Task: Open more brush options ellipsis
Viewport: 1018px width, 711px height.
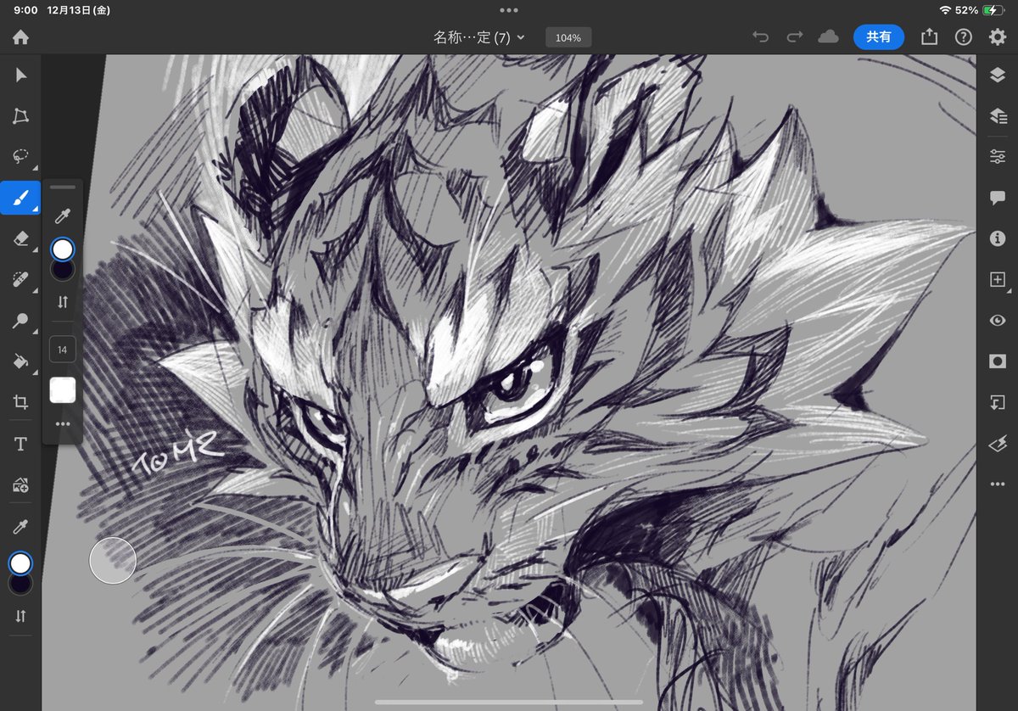Action: click(63, 423)
